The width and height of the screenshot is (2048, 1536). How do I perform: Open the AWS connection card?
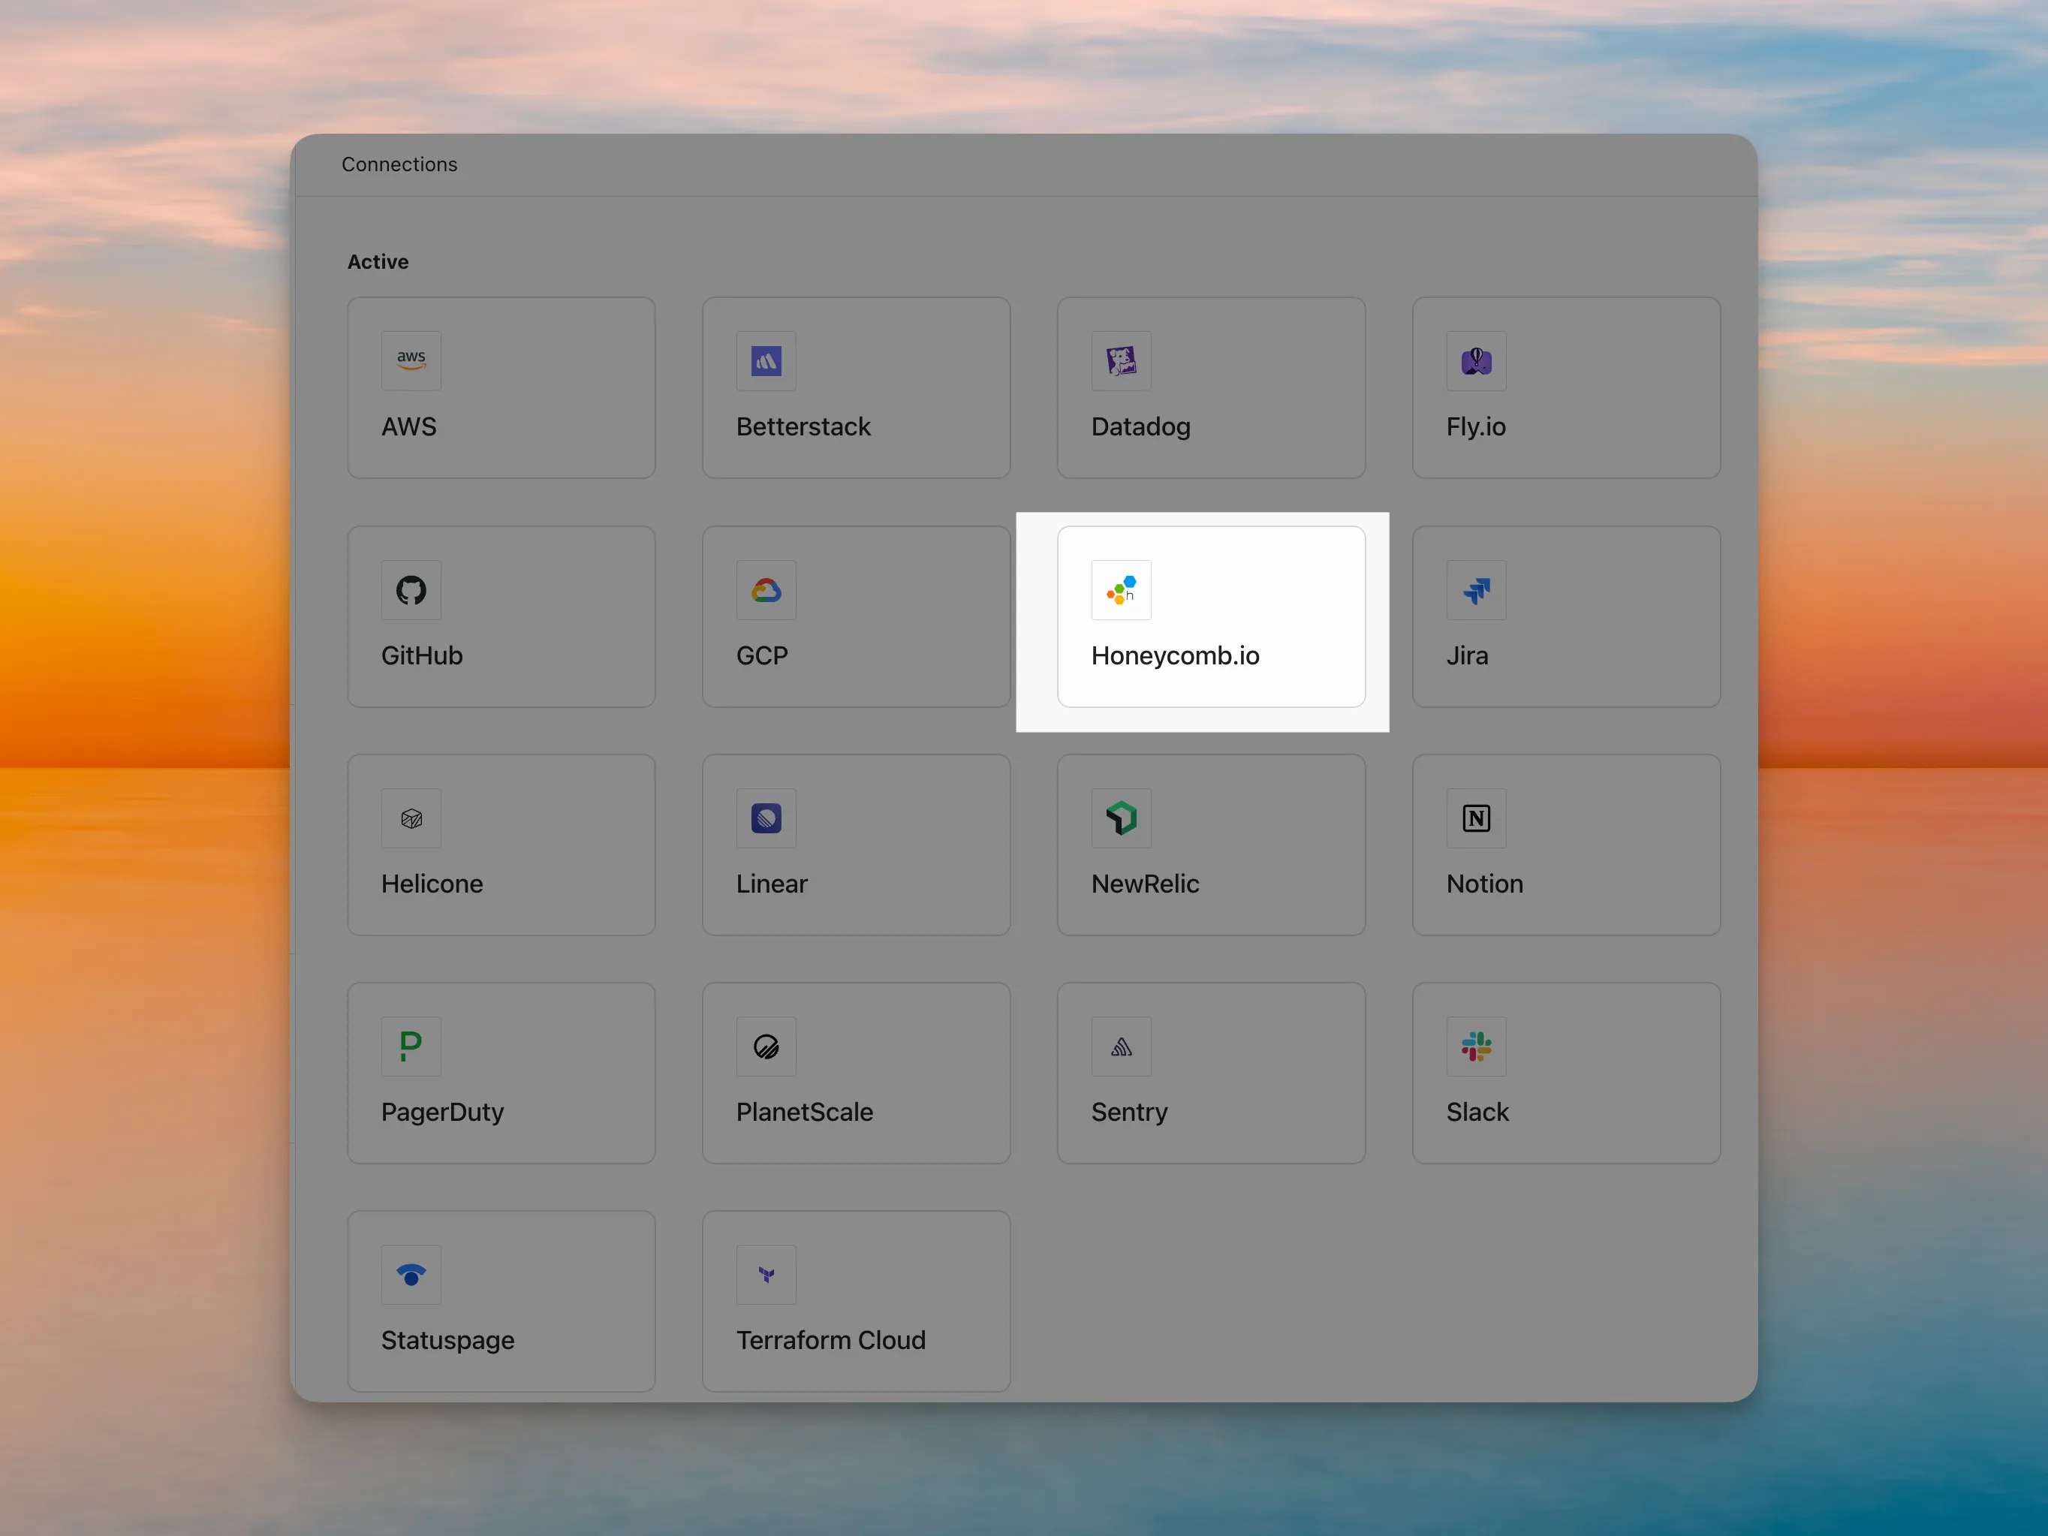click(501, 388)
